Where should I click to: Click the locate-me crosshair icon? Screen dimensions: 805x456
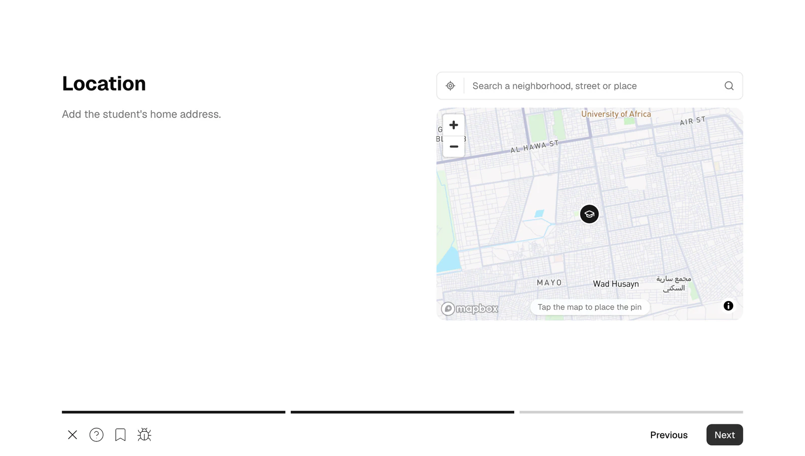pyautogui.click(x=450, y=86)
